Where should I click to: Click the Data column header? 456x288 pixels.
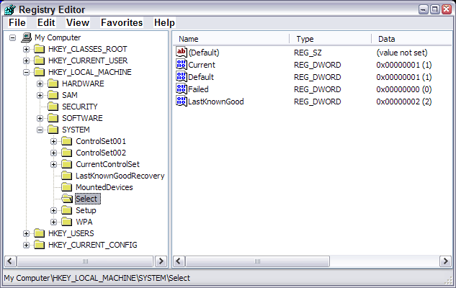pos(411,39)
